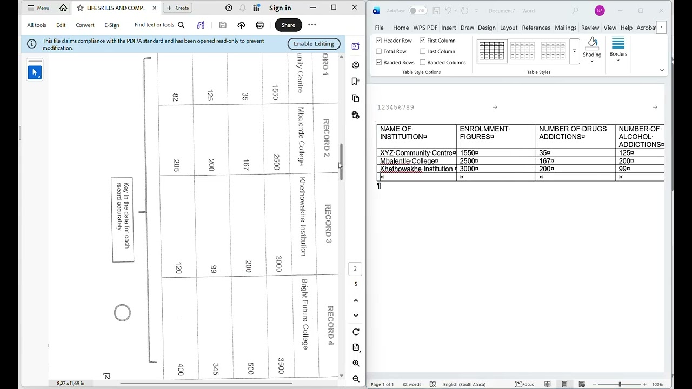Open the Acrobat Home icon
The height and width of the screenshot is (389, 692).
click(63, 8)
